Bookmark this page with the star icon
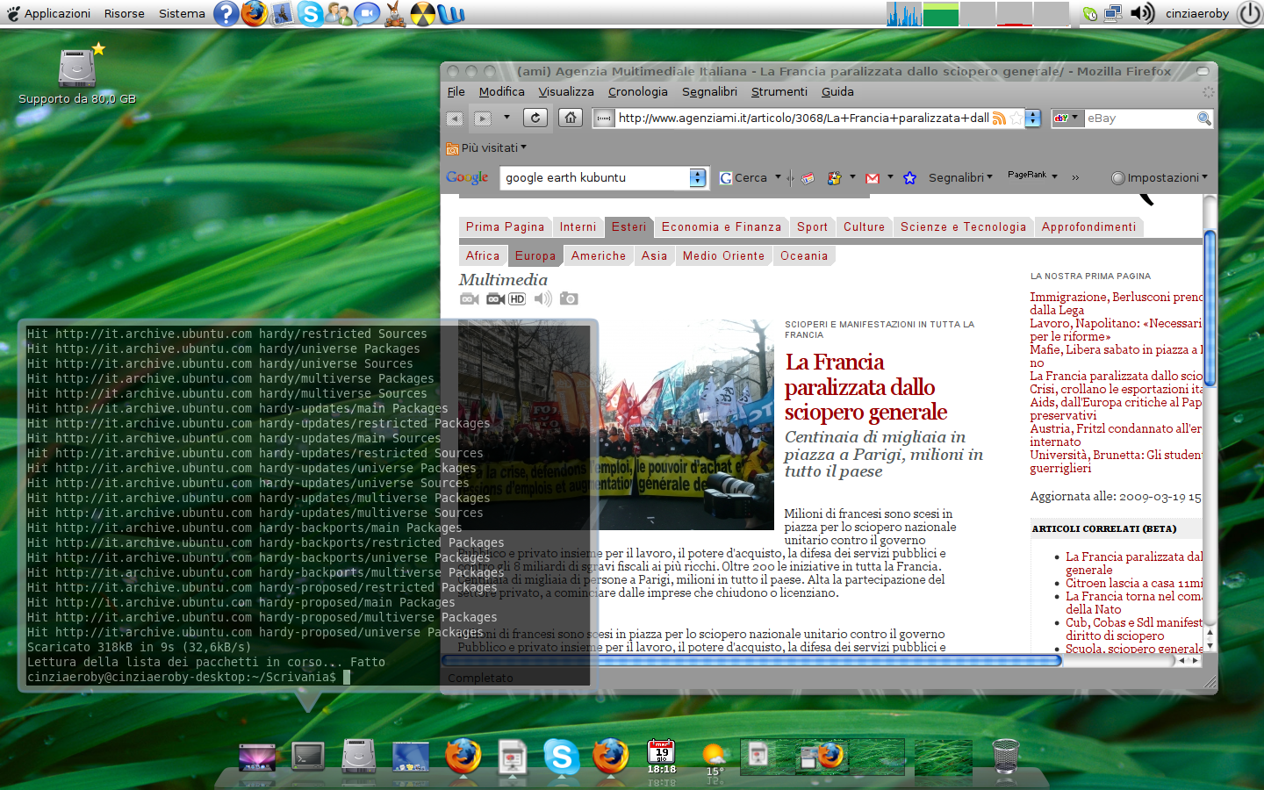 click(x=1016, y=118)
